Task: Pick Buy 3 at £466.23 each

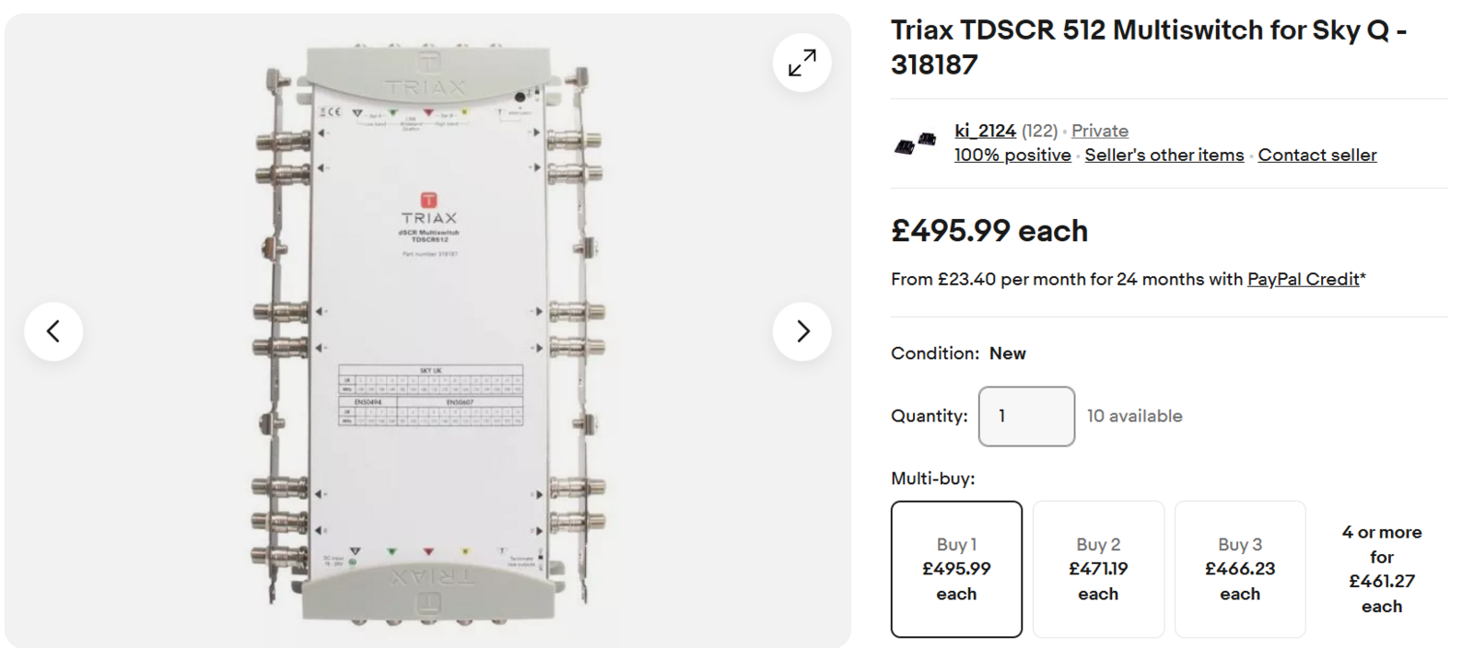Action: point(1240,569)
